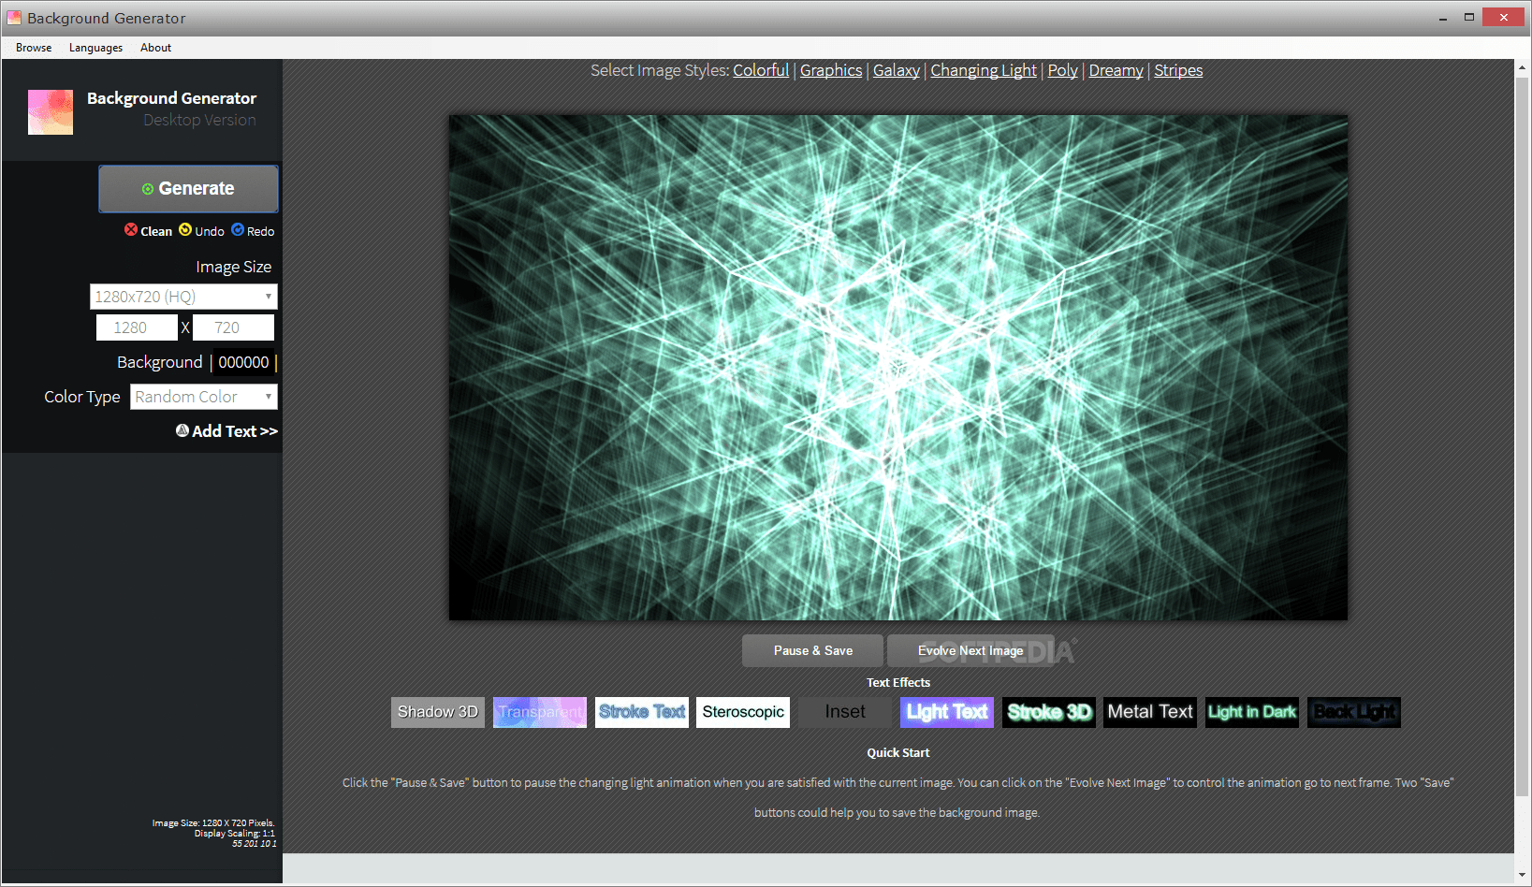Choose the Inset text effect
Screen dimensions: 1532x887
click(x=845, y=712)
